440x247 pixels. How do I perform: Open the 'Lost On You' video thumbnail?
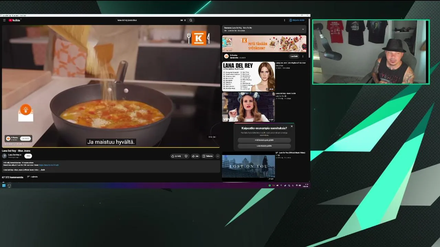pyautogui.click(x=249, y=166)
